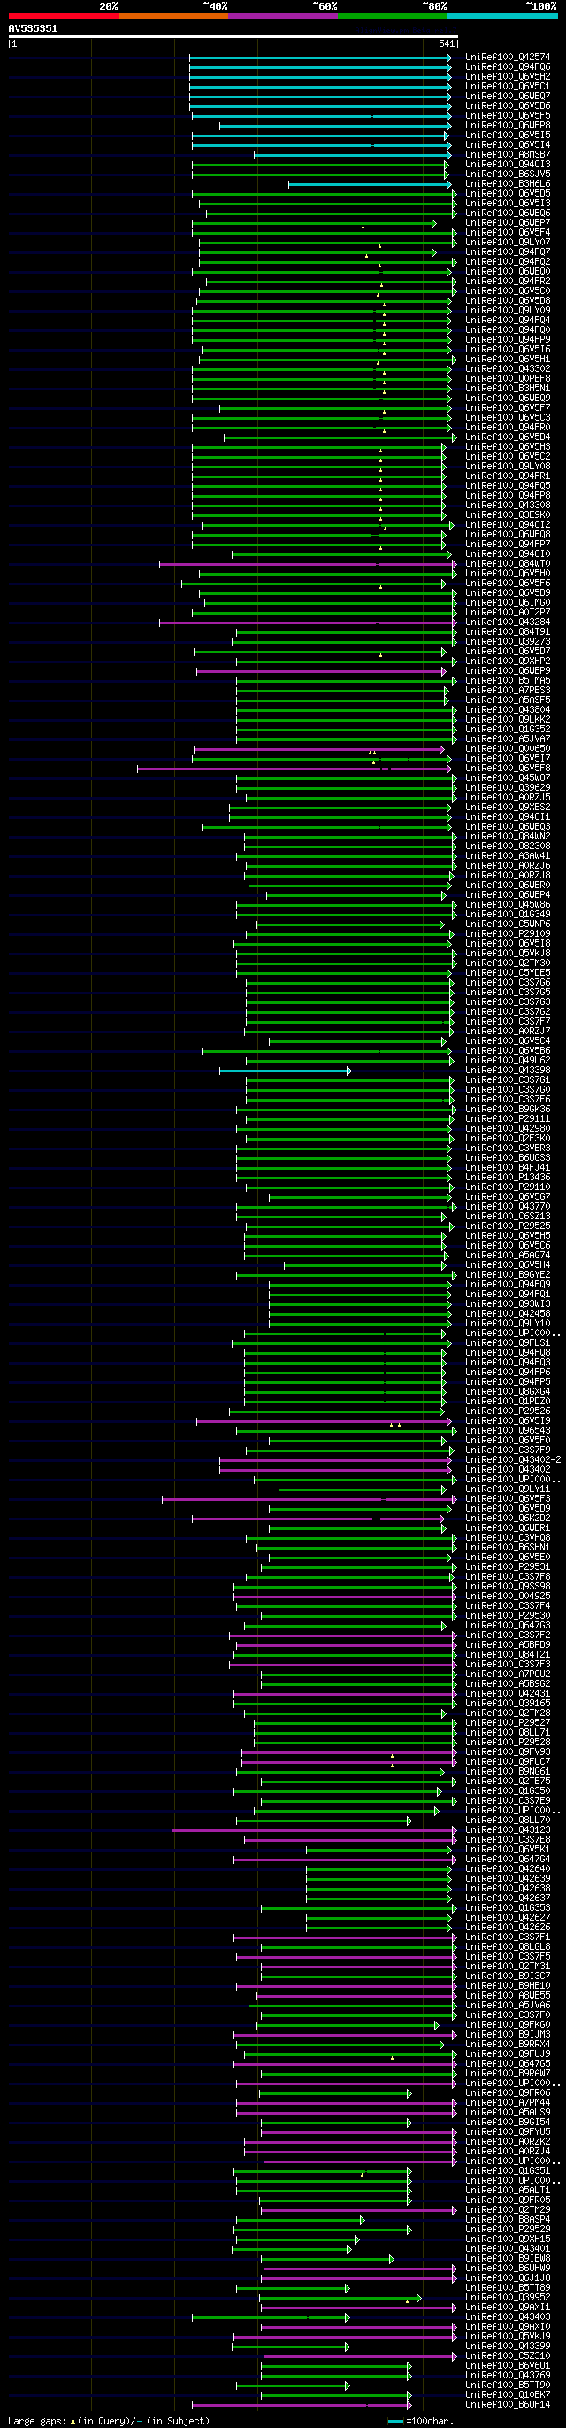Open hit UniRef100_Q42574
Viewport: 566px width, 2428px height.
click(508, 58)
